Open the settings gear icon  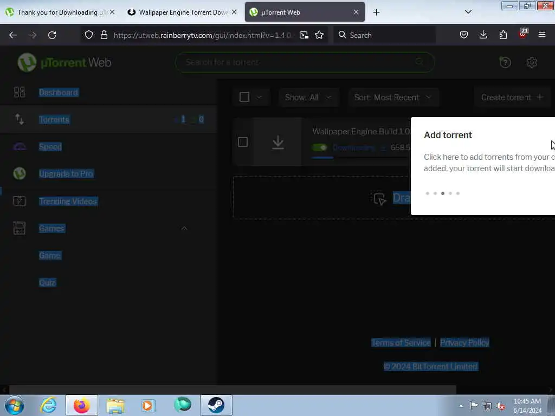coord(532,63)
